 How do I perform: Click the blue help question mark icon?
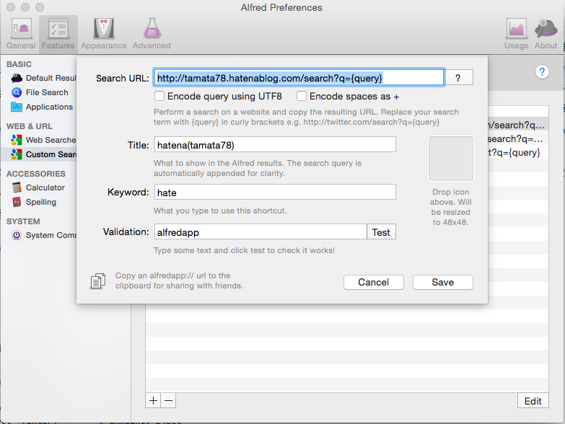click(x=542, y=71)
